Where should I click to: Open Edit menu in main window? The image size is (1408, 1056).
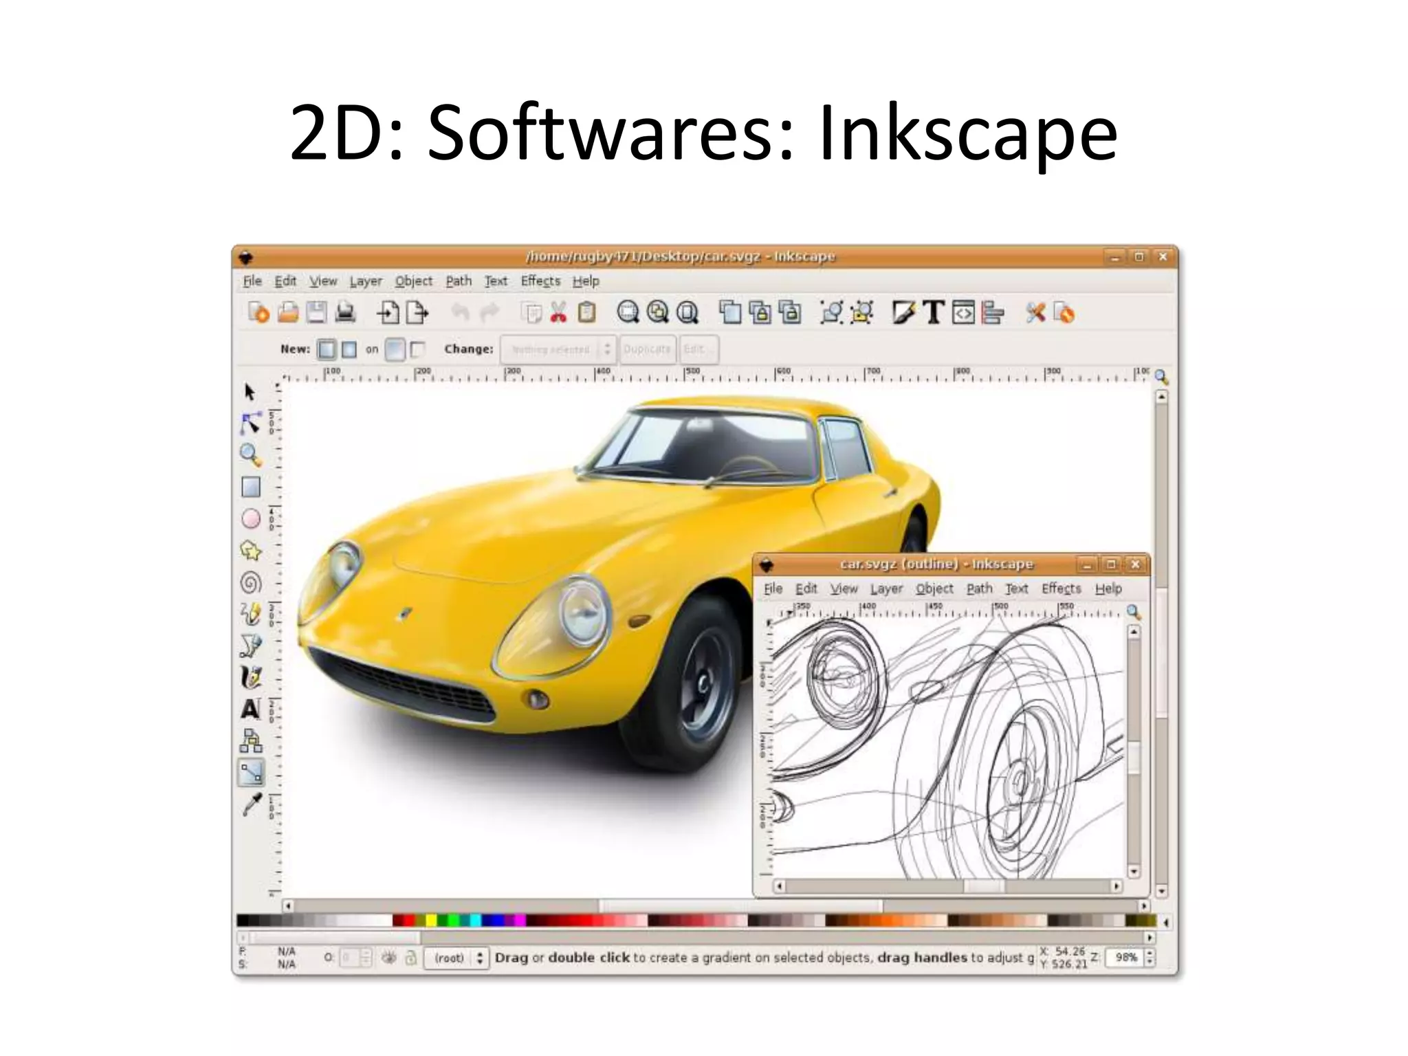[x=285, y=280]
